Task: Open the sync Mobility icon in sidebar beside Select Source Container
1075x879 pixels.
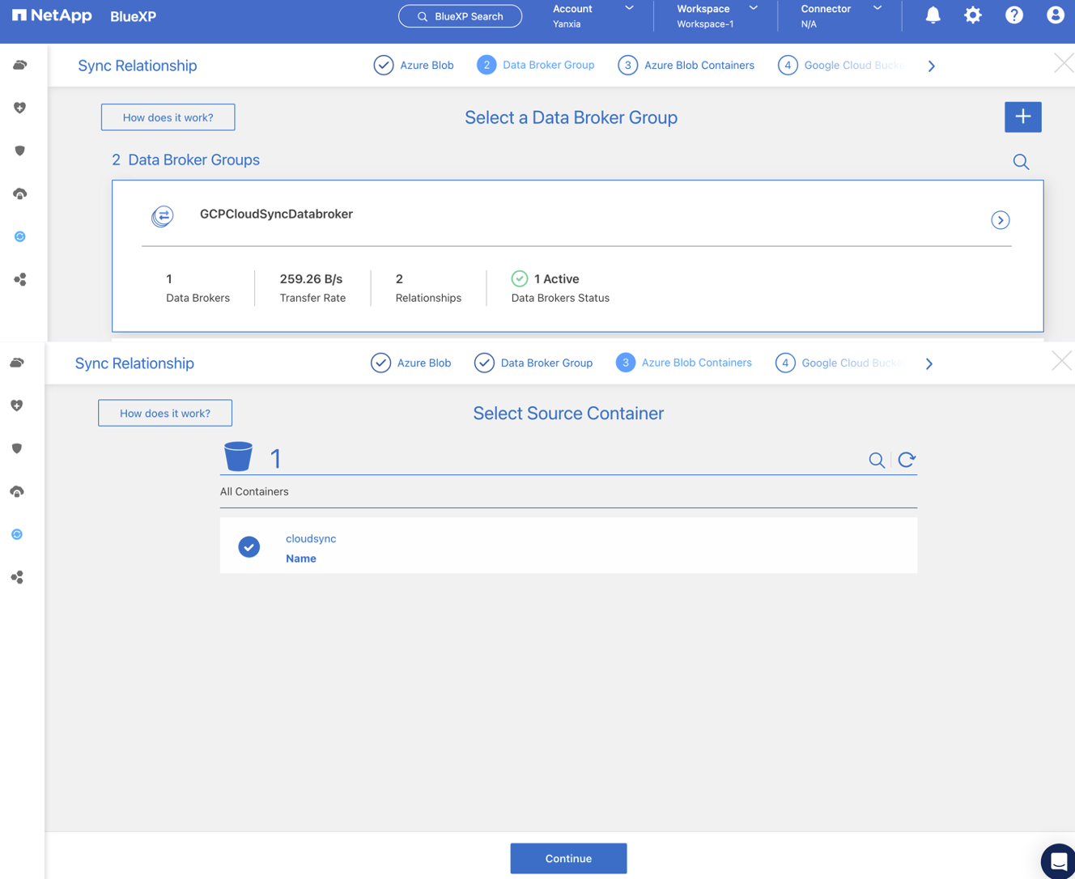Action: coord(17,534)
